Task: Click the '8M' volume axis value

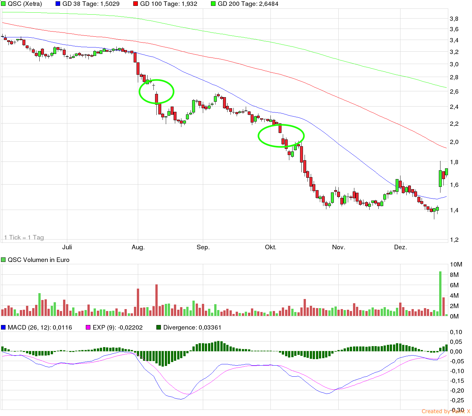Action: click(x=454, y=275)
